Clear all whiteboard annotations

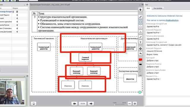pos(140,49)
